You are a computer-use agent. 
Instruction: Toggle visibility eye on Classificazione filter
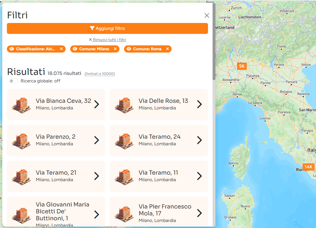click(12, 49)
